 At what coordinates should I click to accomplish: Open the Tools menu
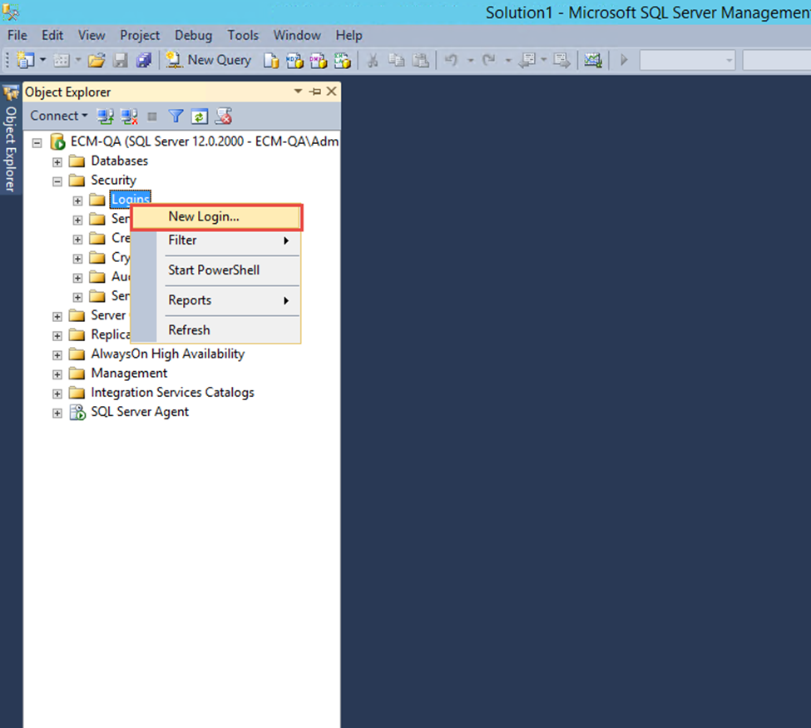click(243, 35)
